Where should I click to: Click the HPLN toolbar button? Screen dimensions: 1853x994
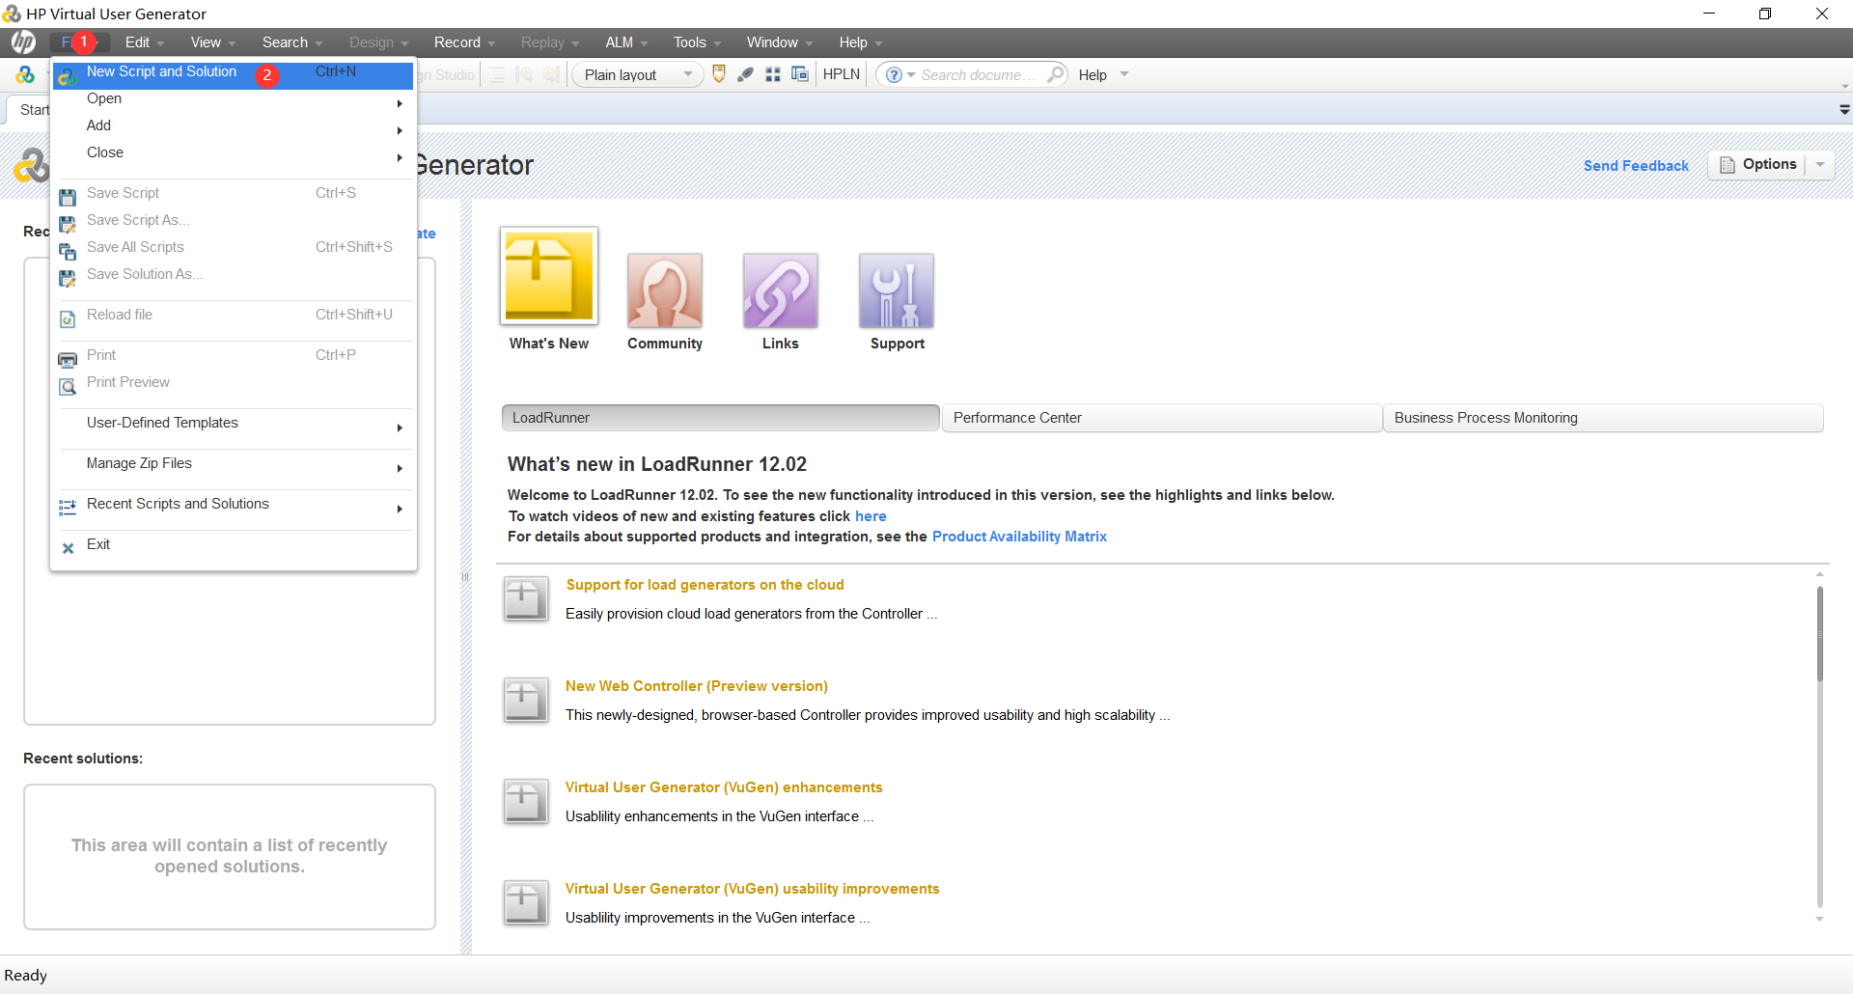coord(841,74)
